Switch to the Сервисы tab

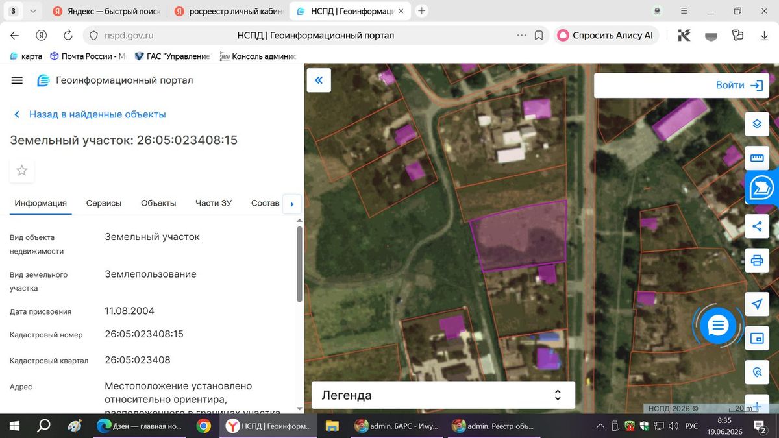tap(104, 203)
